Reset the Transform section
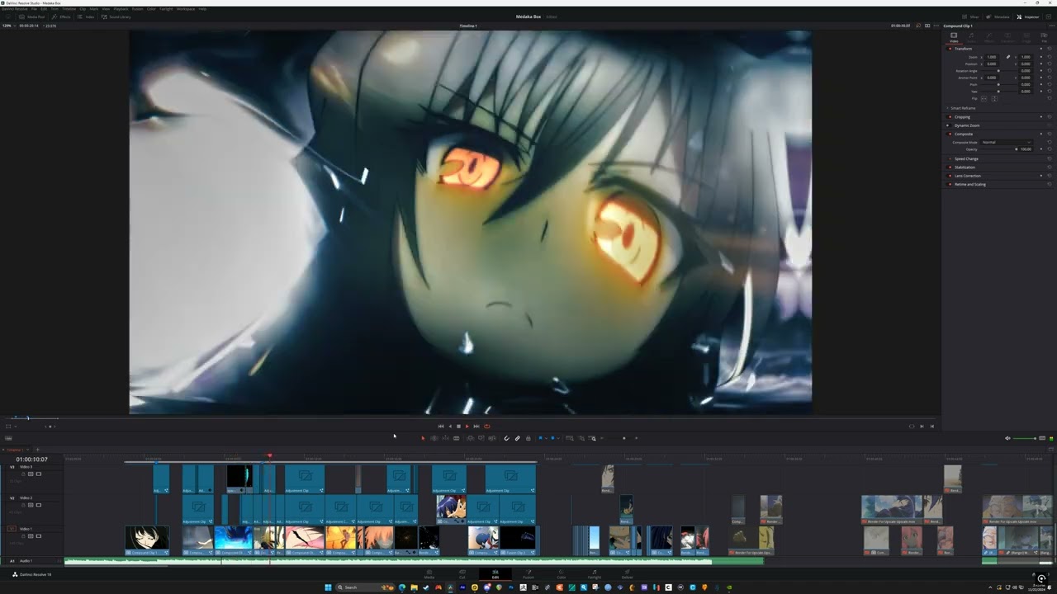The image size is (1057, 594). pos(1049,49)
